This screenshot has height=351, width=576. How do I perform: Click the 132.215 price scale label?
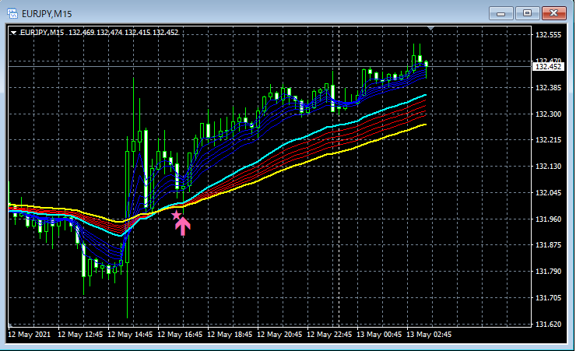tap(548, 140)
